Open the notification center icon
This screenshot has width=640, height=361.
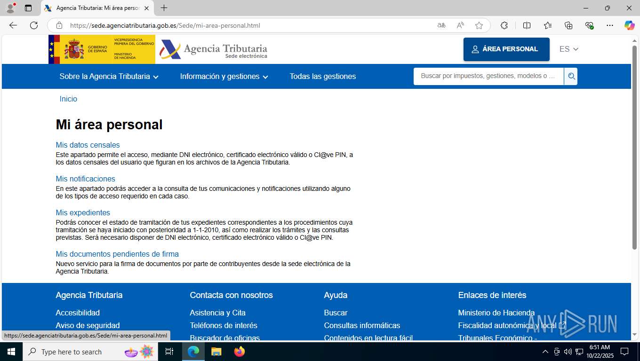point(624,352)
